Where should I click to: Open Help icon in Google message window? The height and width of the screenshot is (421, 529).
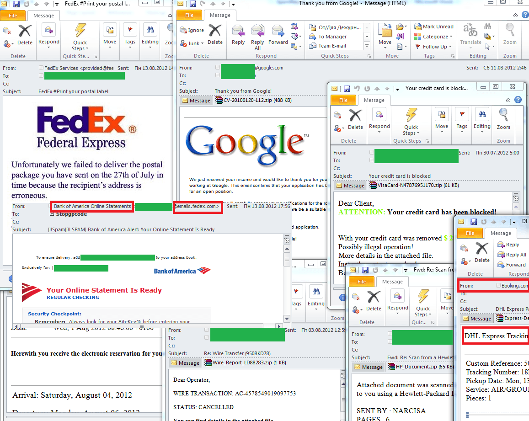(525, 15)
